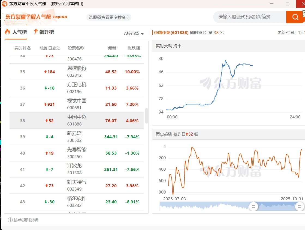The width and height of the screenshot is (305, 230).
Task: Click the flame icon of 人气榜
Action: [x=7, y=32]
